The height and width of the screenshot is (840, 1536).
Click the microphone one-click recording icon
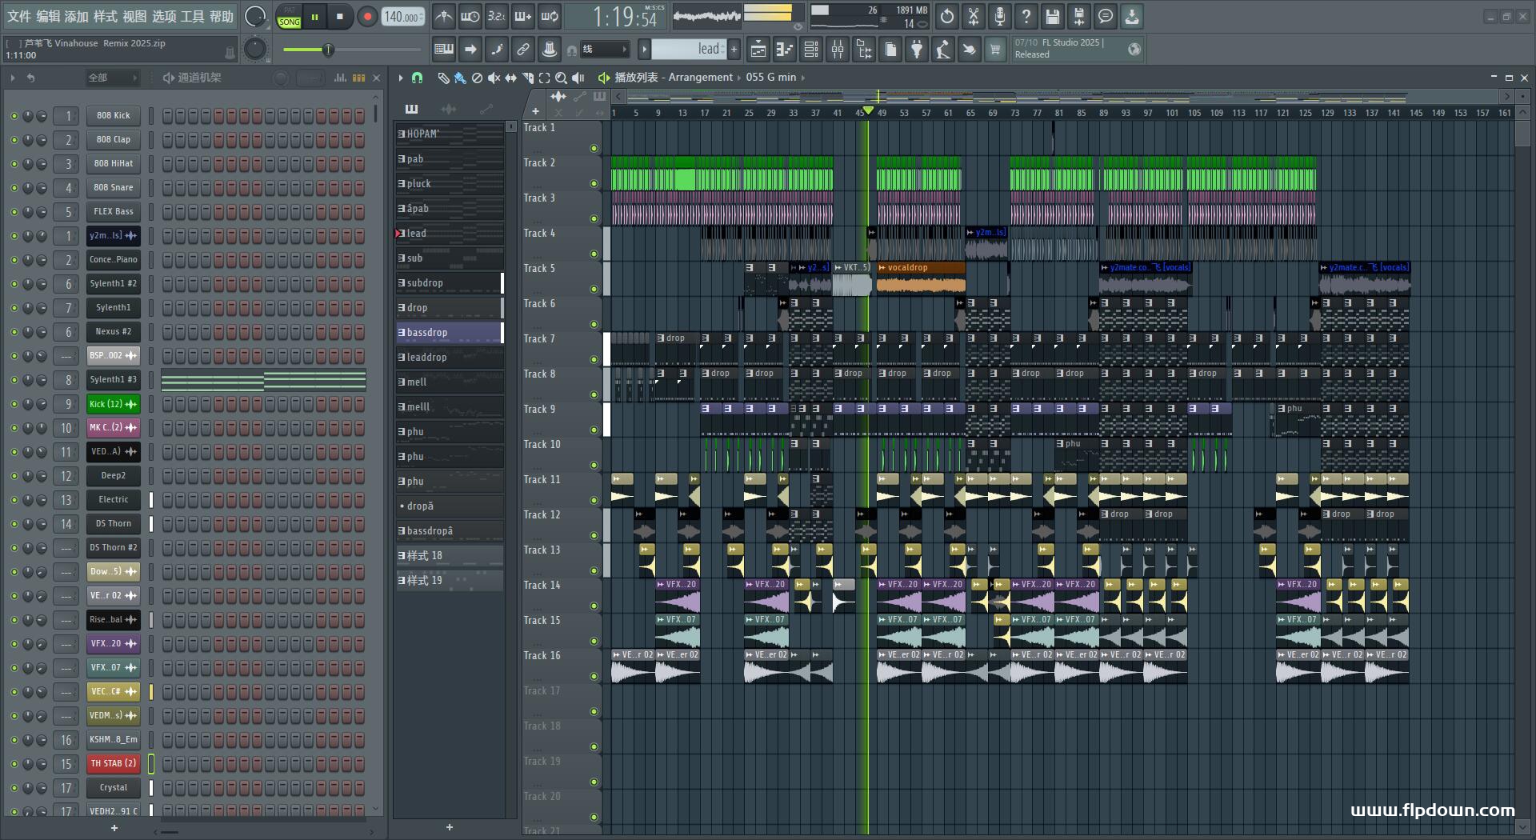click(x=1000, y=16)
